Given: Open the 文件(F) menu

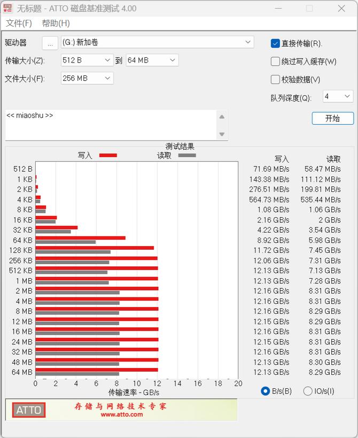Looking at the screenshot, I should click(19, 23).
